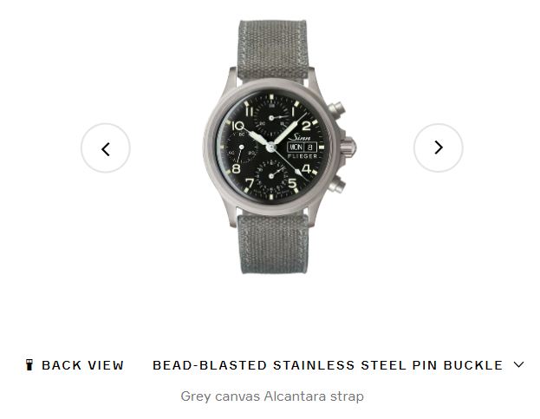Click the left small-seconds subdial
540x419 pixels.
pos(242,147)
